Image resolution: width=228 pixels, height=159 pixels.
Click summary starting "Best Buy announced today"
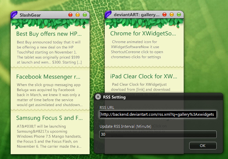click(x=49, y=52)
